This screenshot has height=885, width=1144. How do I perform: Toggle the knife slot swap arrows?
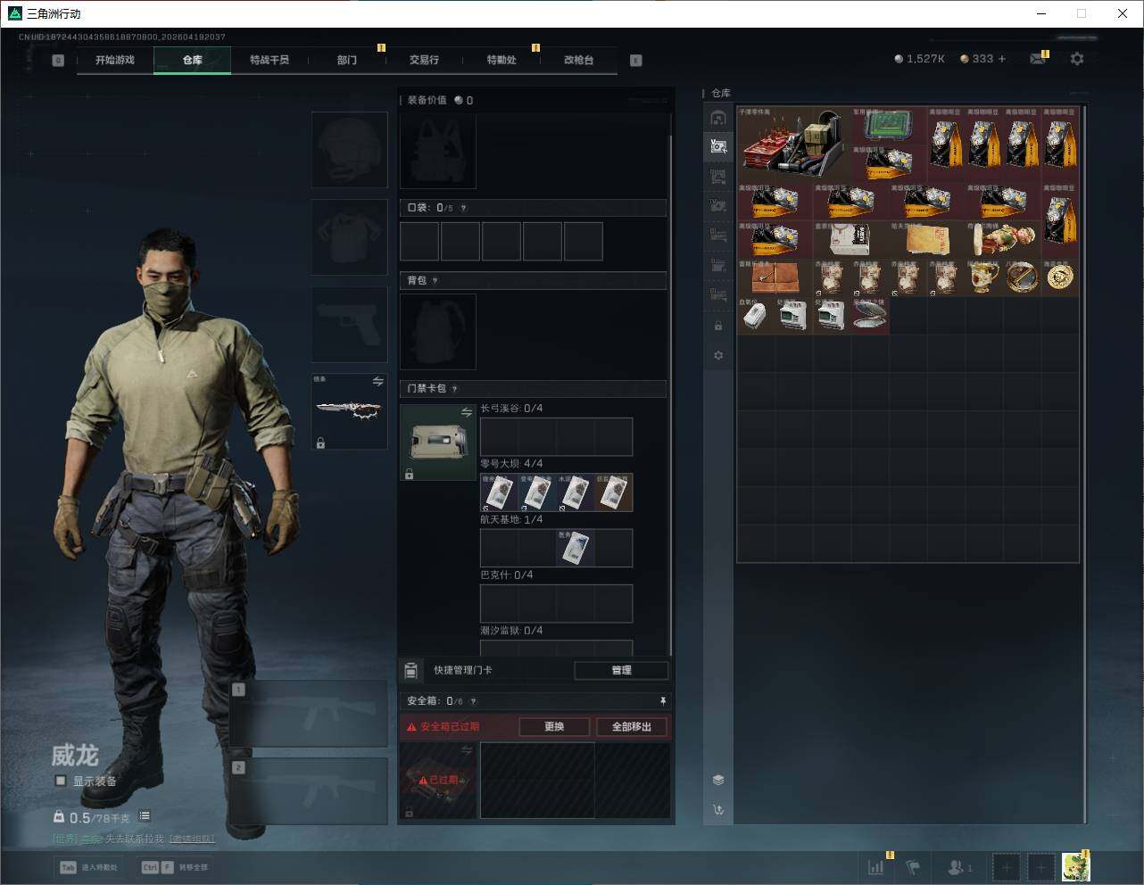[377, 382]
